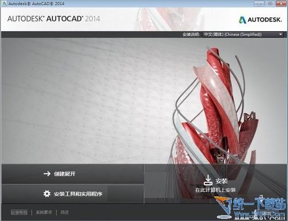The height and width of the screenshot is (221, 288).
Task: Open the 系统要求 link
Action: [x=44, y=212]
